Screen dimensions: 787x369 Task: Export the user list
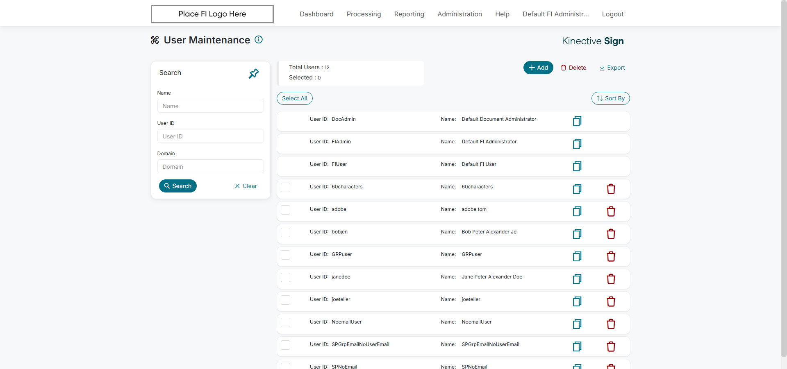pos(612,68)
